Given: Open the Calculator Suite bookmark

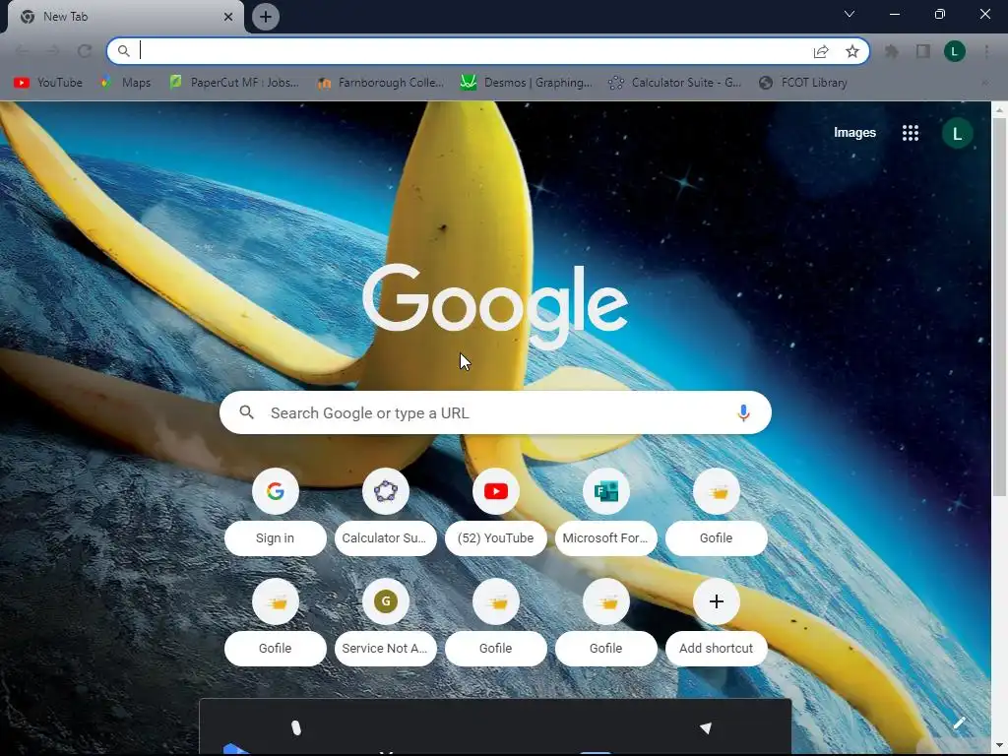Looking at the screenshot, I should click(x=674, y=83).
